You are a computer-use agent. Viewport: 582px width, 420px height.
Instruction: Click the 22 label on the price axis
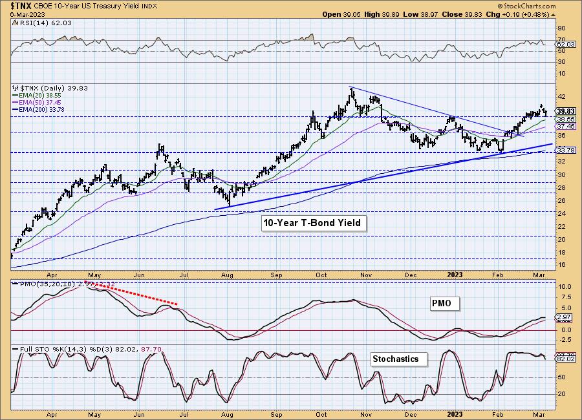point(561,226)
